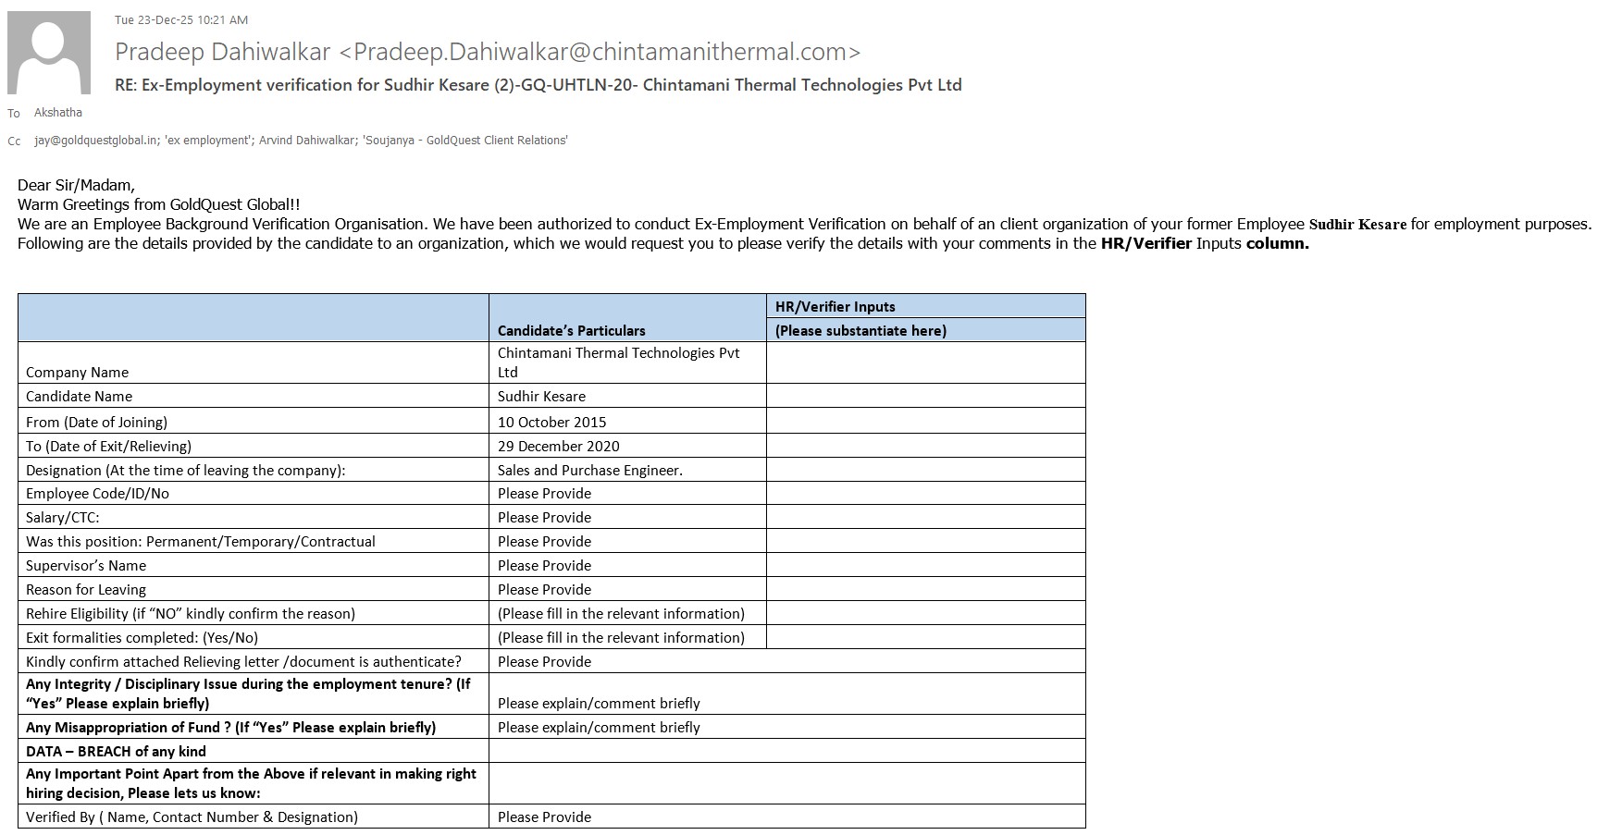Click Please Provide in the Verified By row
The image size is (1597, 835).
point(544,817)
